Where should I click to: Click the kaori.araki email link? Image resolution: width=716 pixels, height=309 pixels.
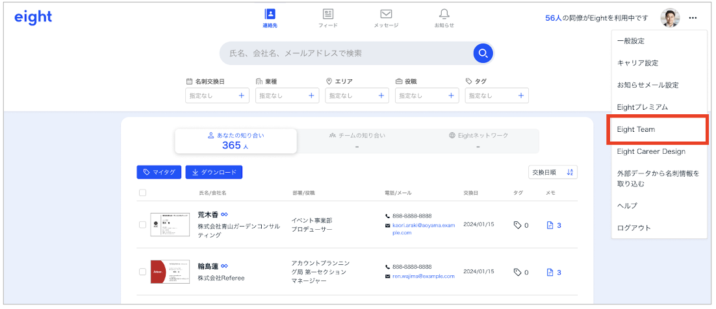point(424,229)
